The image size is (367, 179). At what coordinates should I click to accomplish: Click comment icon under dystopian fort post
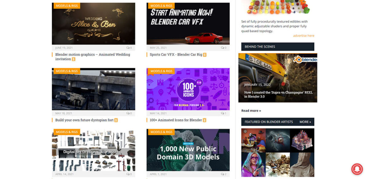128,113
